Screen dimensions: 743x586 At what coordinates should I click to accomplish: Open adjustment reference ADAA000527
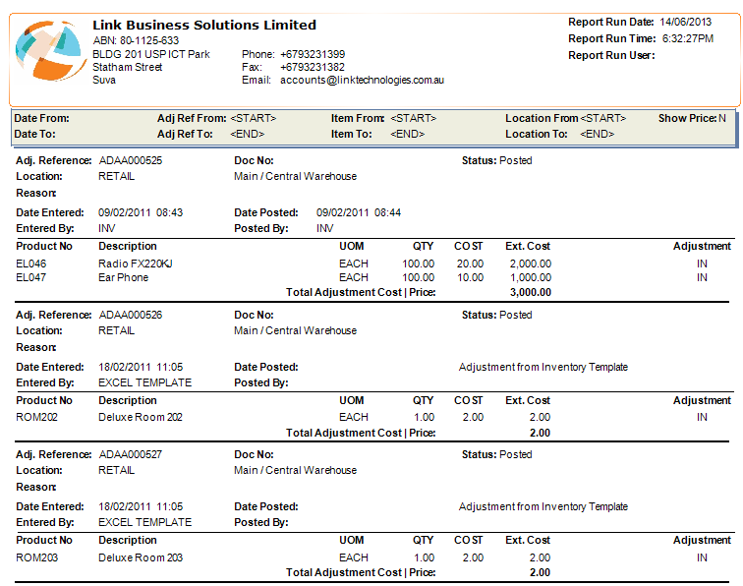pos(131,454)
